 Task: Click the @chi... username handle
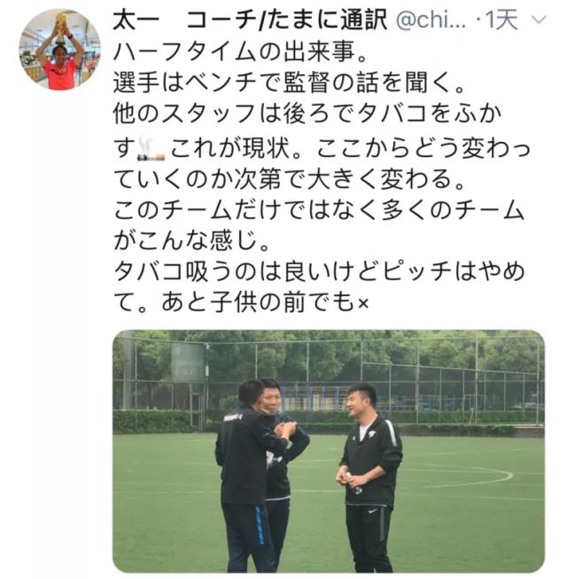(x=431, y=20)
